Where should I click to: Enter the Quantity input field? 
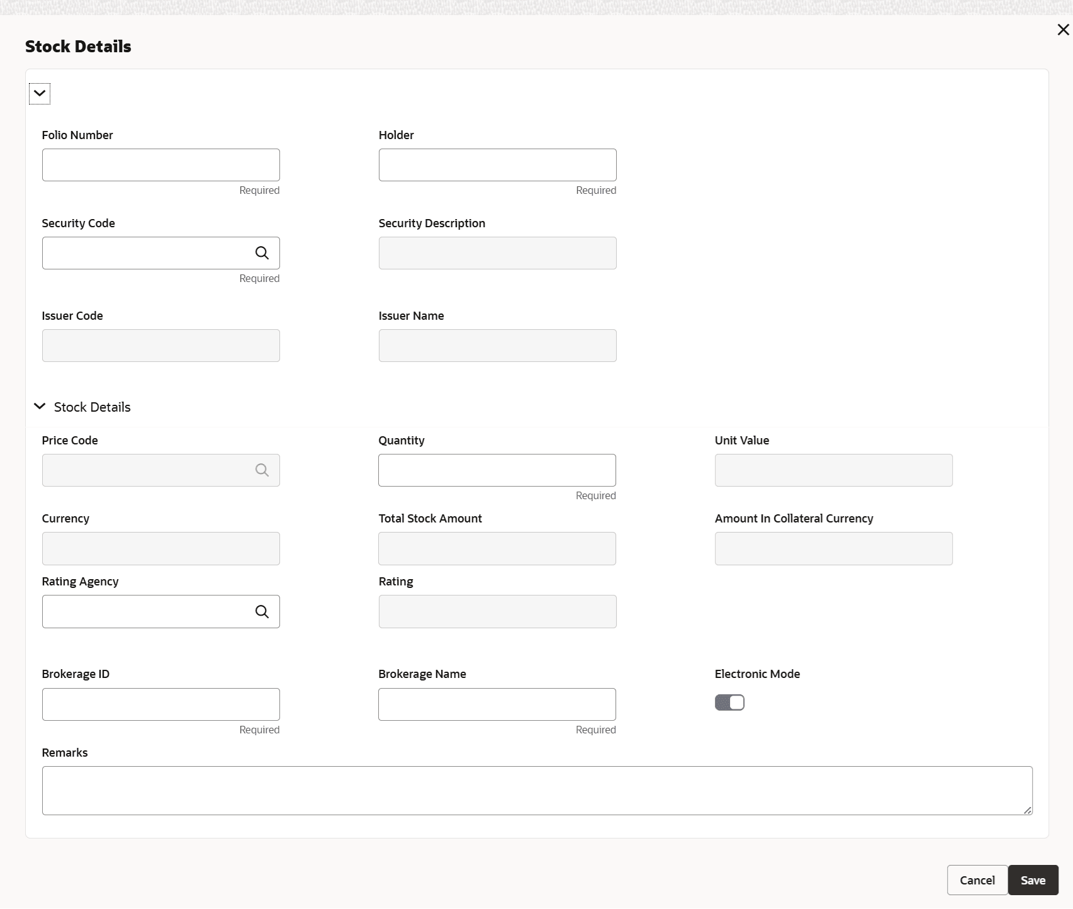497,470
